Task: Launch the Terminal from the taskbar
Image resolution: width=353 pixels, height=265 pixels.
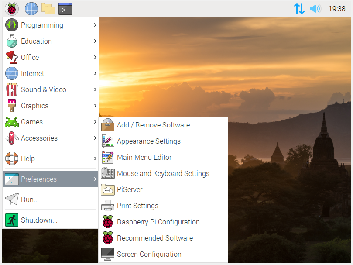Action: (65, 9)
